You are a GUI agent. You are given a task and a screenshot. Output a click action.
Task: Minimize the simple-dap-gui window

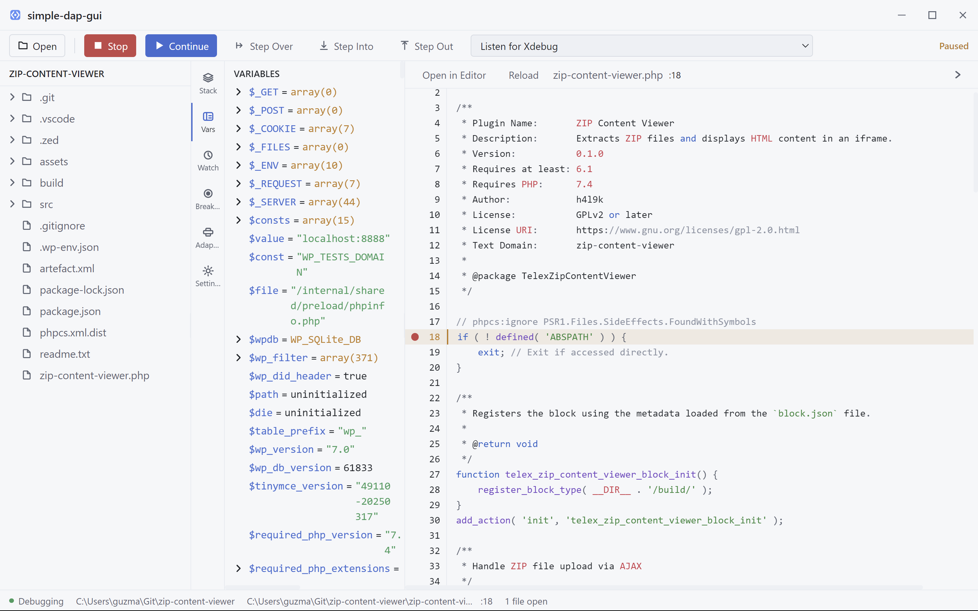(902, 15)
